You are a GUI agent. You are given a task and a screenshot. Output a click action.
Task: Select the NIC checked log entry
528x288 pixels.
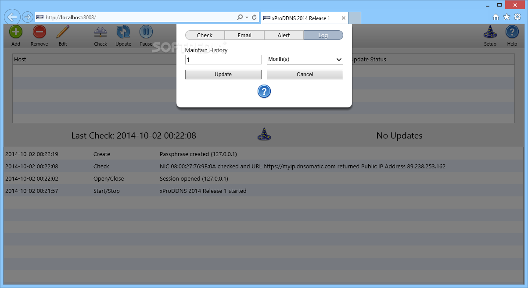coord(263,166)
